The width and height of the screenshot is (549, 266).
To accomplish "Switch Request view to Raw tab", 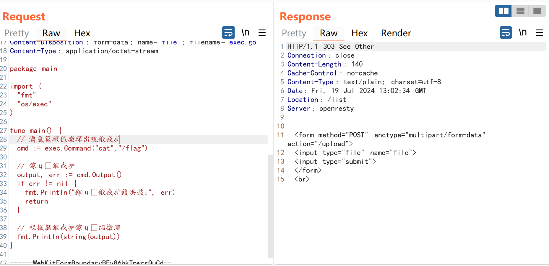I will (51, 33).
